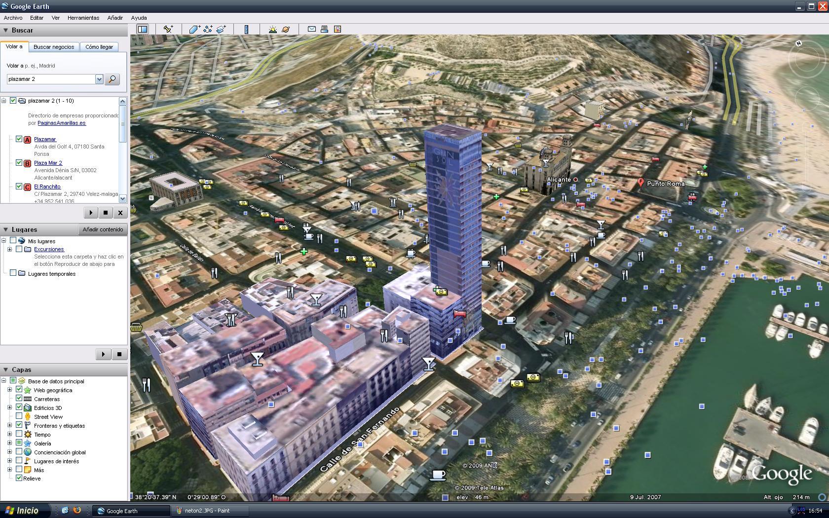Open the Plazamar result link
This screenshot has height=518, width=829.
[45, 139]
